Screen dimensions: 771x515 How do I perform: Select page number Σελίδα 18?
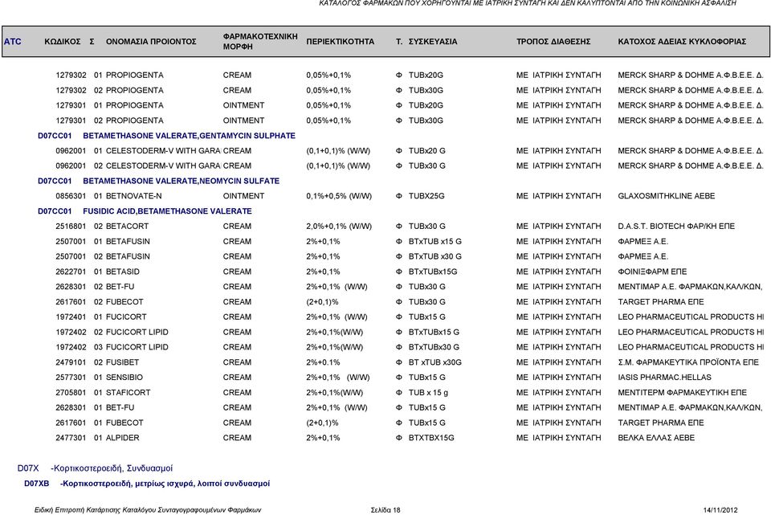[385, 510]
